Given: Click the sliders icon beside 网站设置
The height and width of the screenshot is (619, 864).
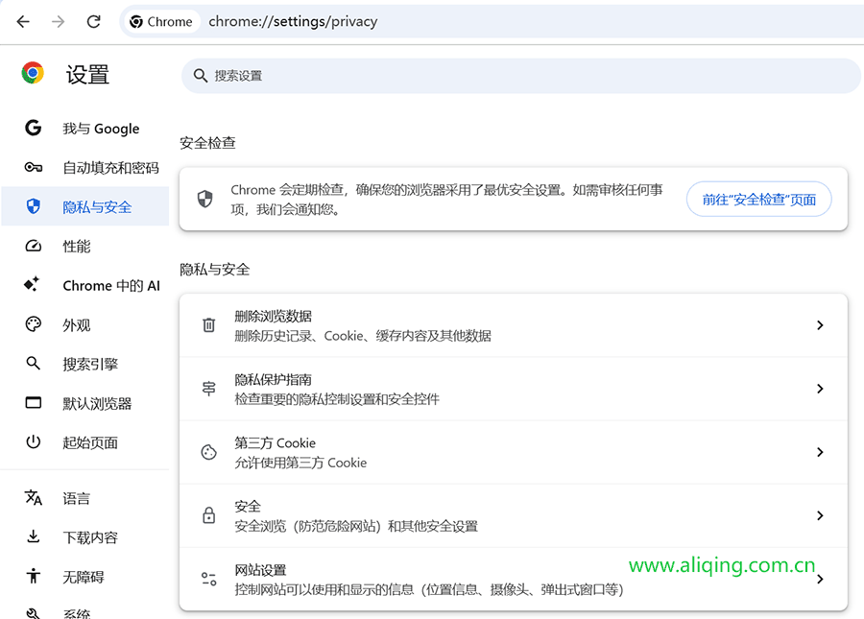Looking at the screenshot, I should [209, 579].
